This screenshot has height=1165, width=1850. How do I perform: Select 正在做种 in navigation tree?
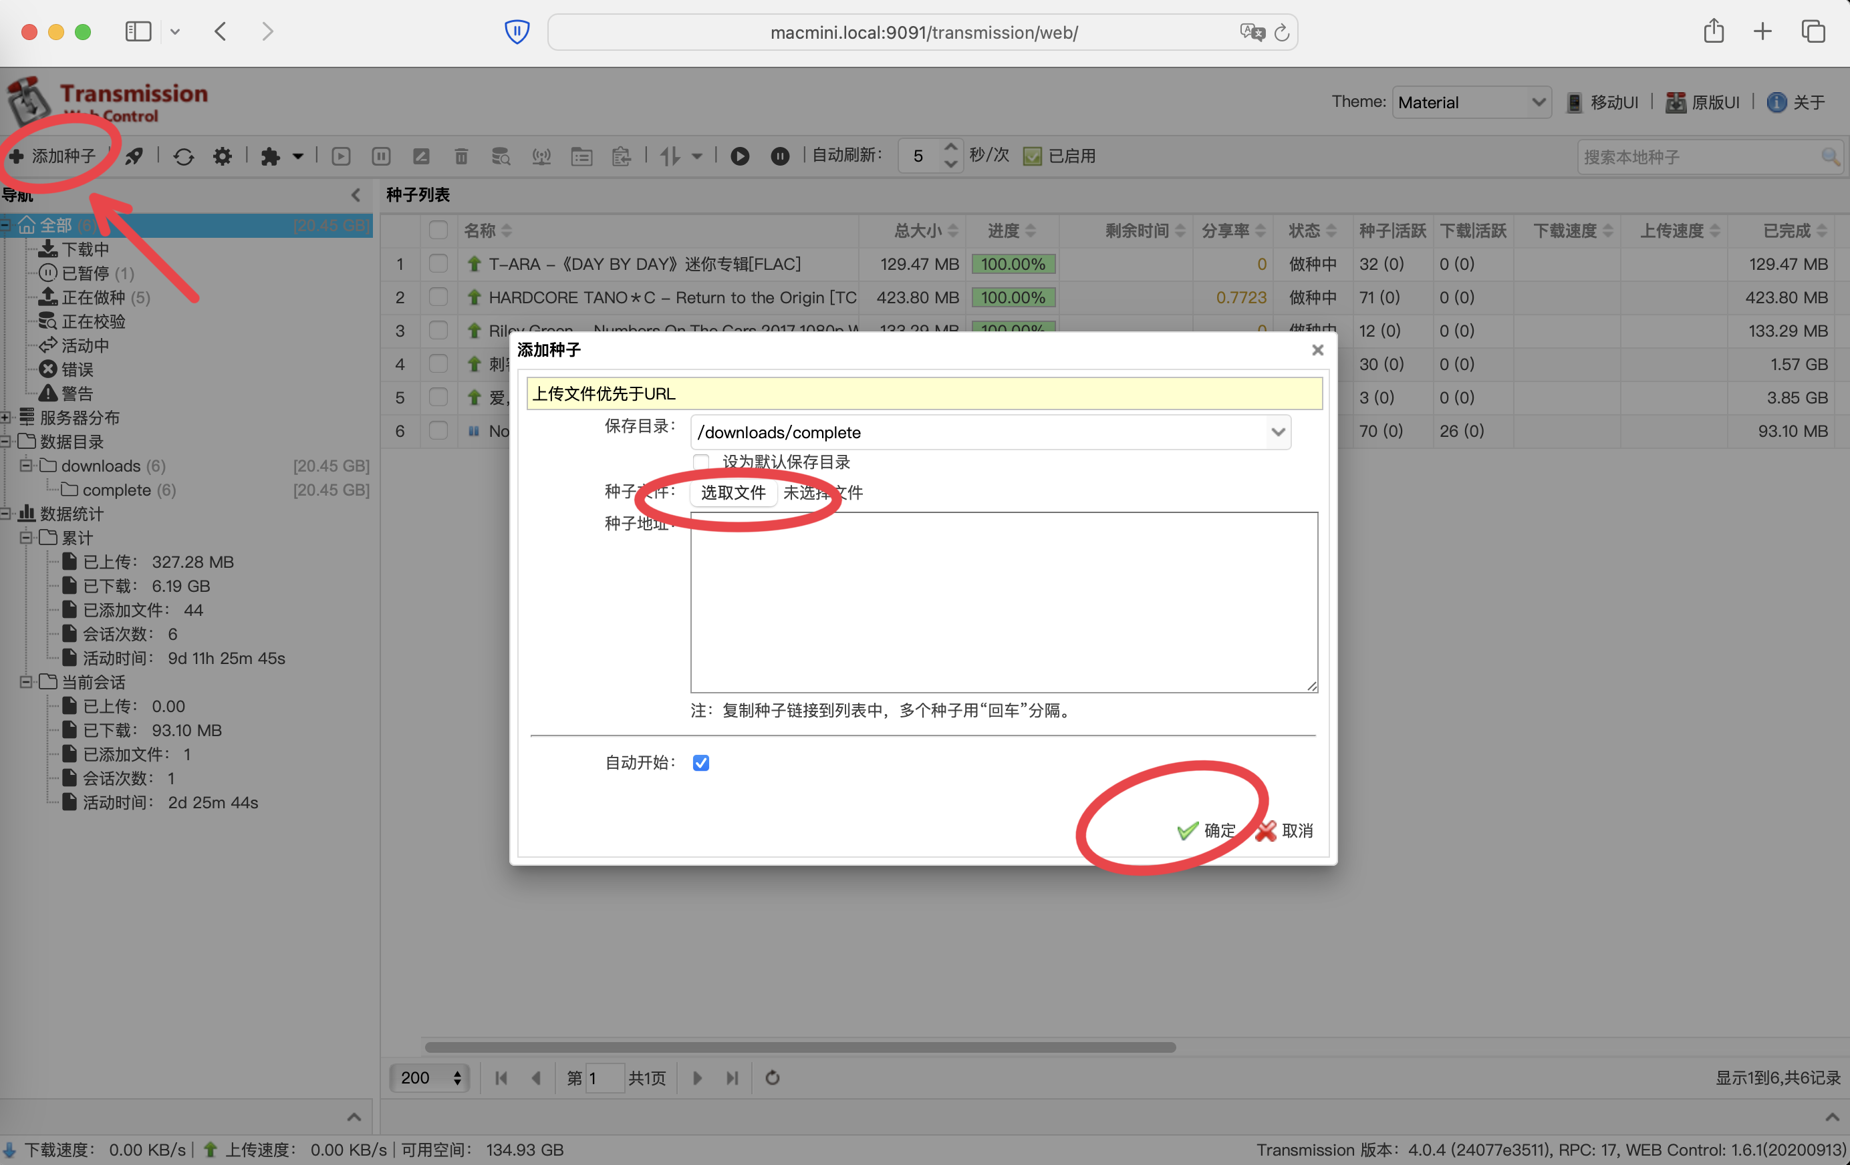(92, 297)
